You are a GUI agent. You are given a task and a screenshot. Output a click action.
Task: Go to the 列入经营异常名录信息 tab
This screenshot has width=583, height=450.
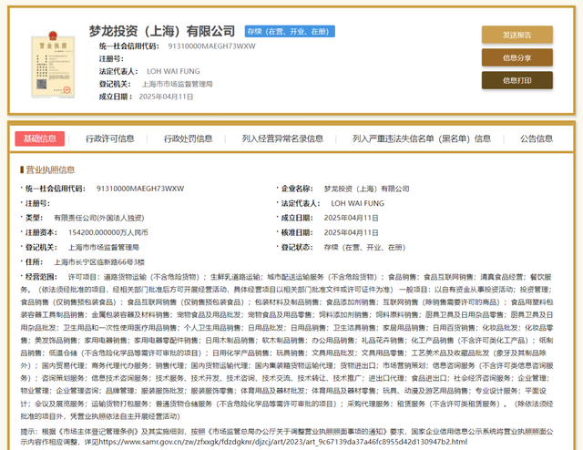[282, 138]
